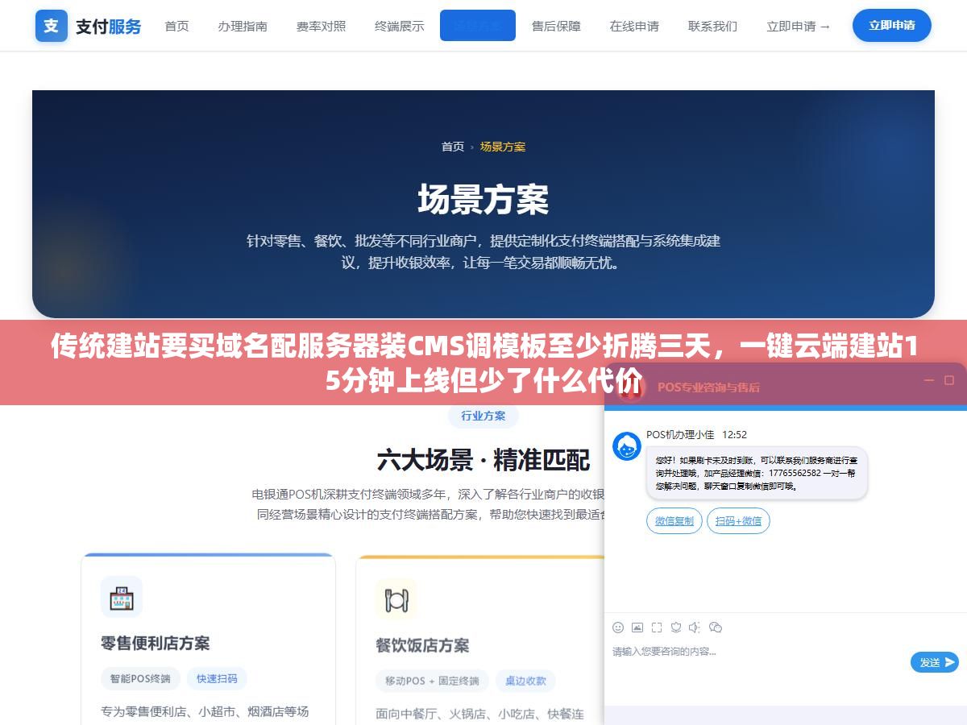This screenshot has width=967, height=725.
Task: Click the blue 立即申请 button
Action: (x=892, y=26)
